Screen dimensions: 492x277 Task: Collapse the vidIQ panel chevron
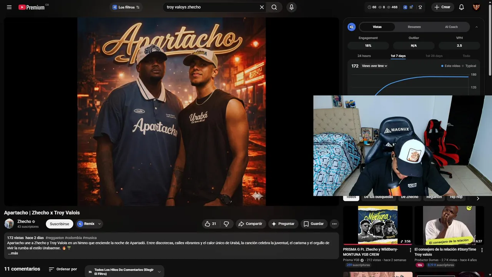[x=477, y=27]
